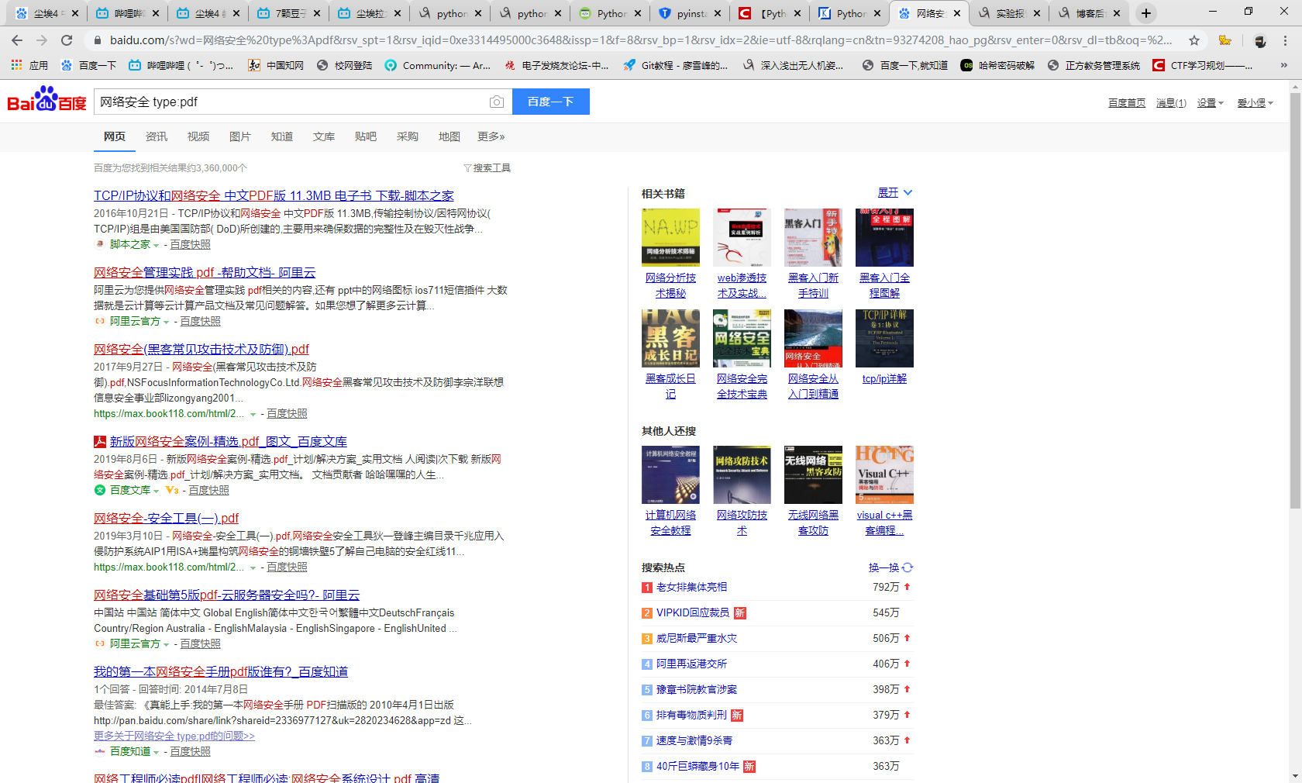Click the yellow extension icon in toolbar

coord(1225,40)
